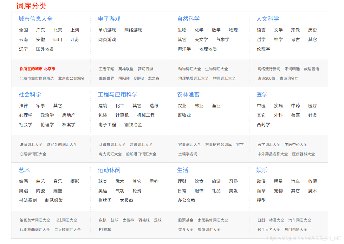Open the 羽毛球 dictionary
Screen dimensions: 344x244
[x=144, y=220]
